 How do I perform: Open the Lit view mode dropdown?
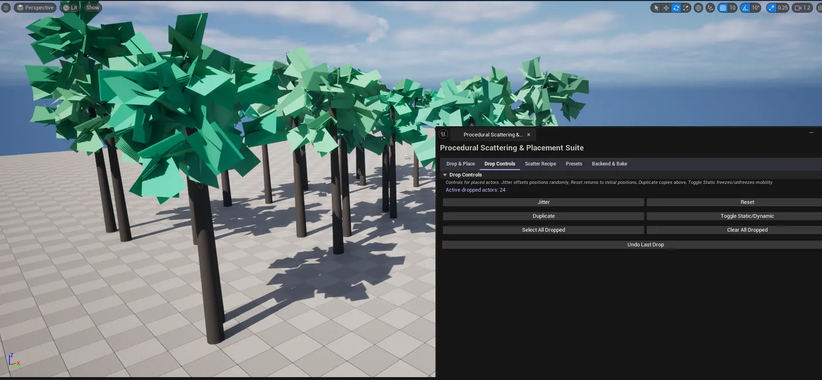(x=70, y=8)
